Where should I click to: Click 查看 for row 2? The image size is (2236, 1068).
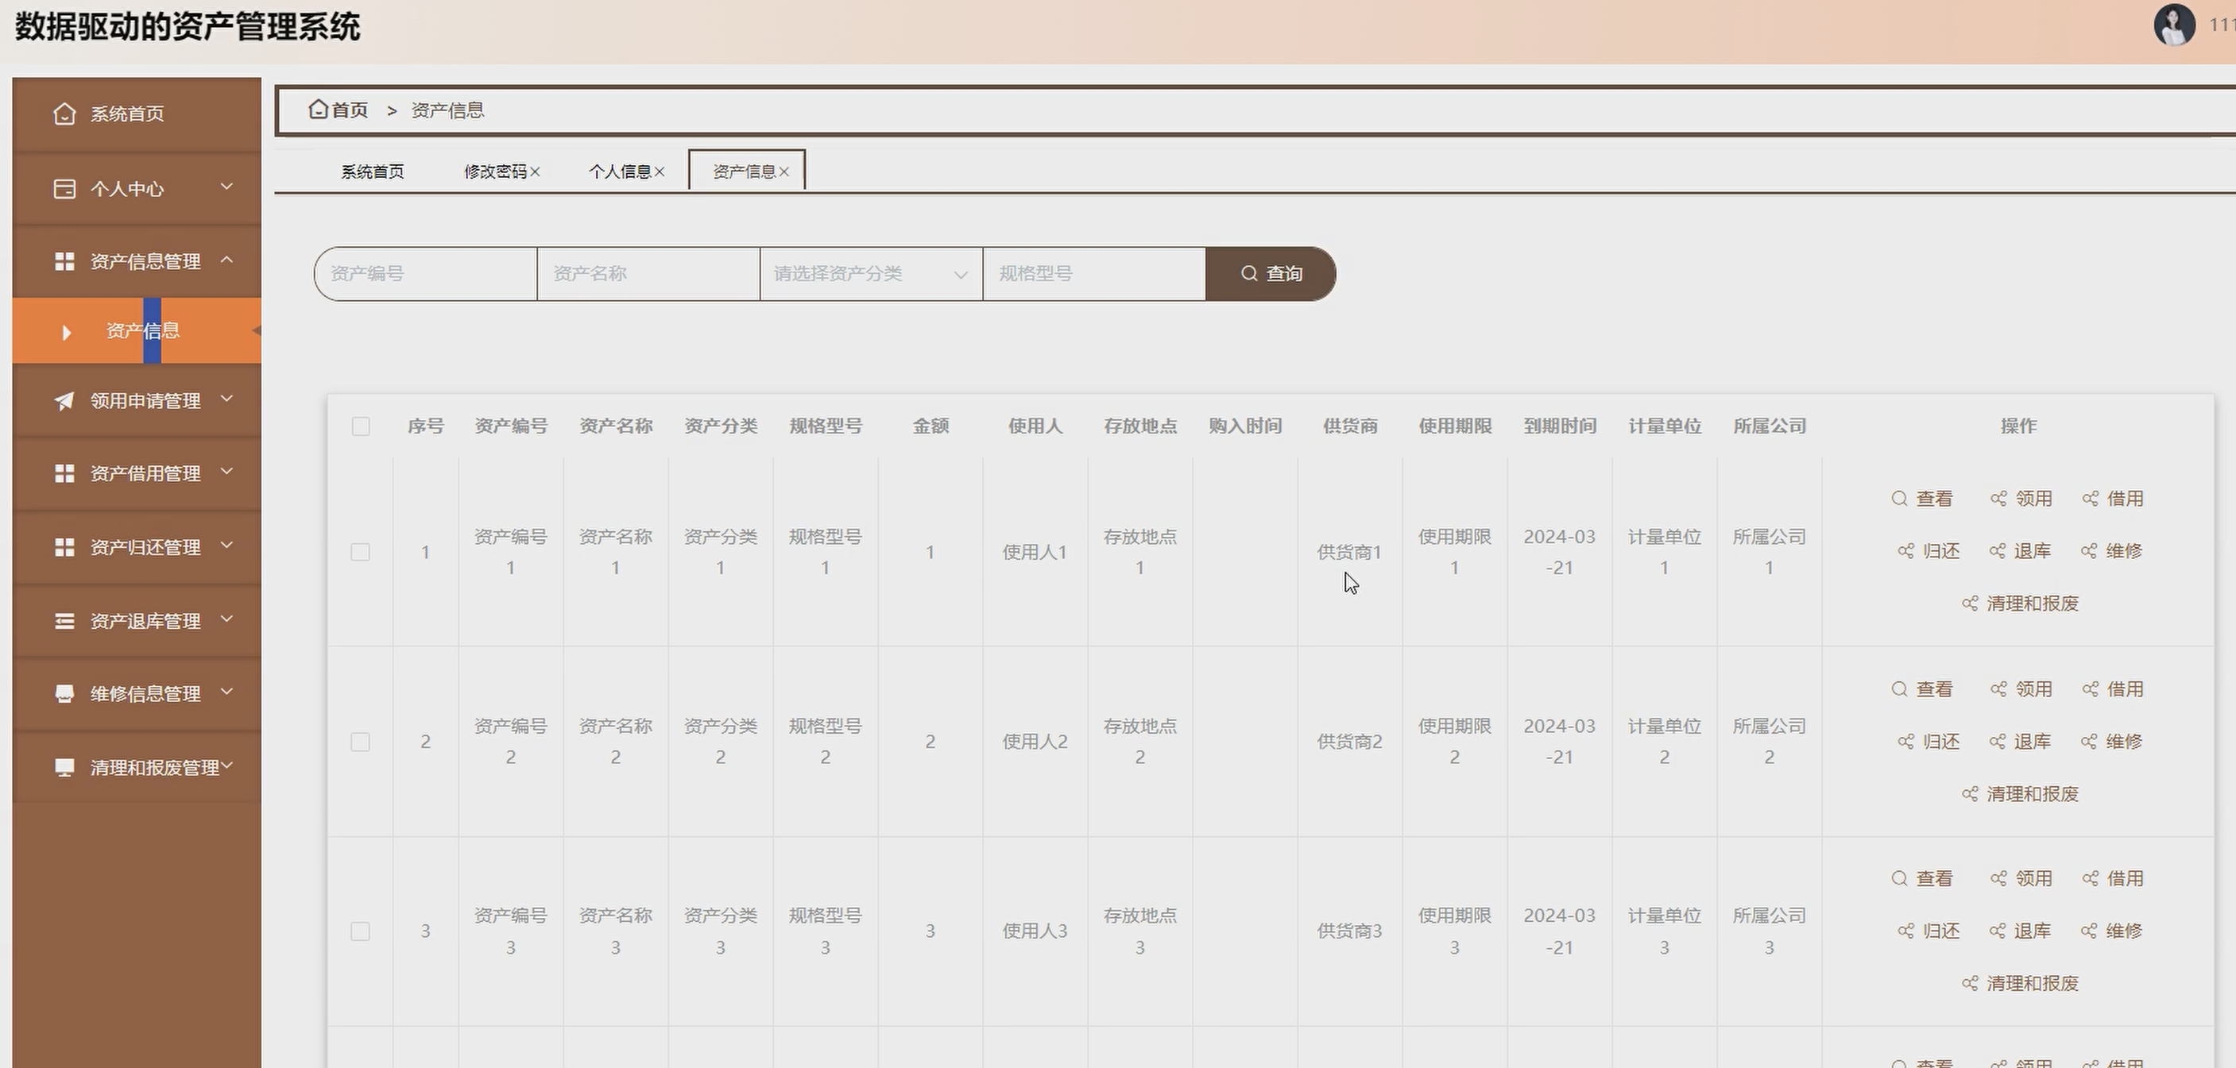point(1922,690)
